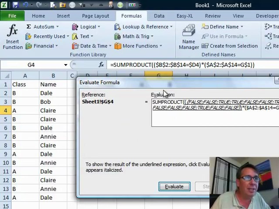279x209 pixels.
Task: Click the Lookup & Reference icon
Action: [117, 27]
